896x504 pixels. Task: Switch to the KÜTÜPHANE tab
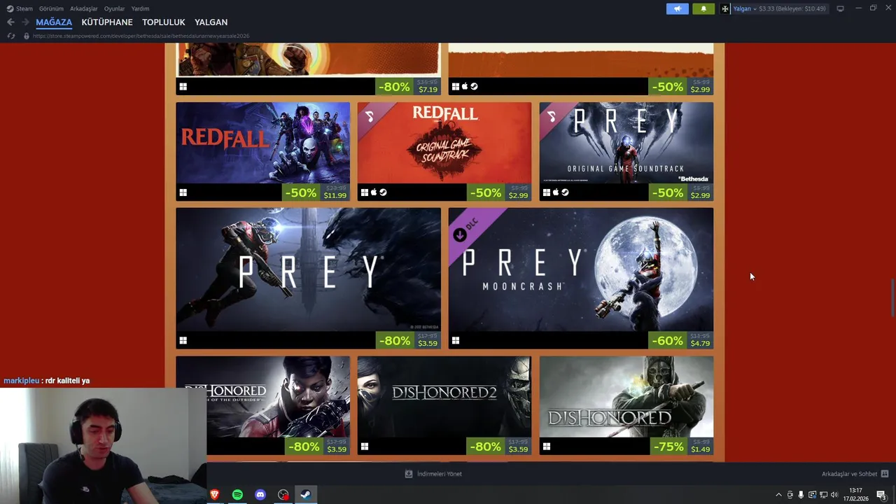[107, 22]
